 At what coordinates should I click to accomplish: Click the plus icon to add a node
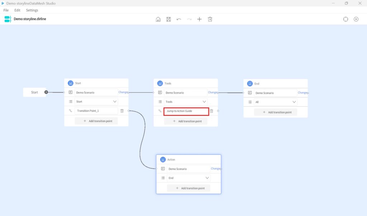(x=199, y=19)
